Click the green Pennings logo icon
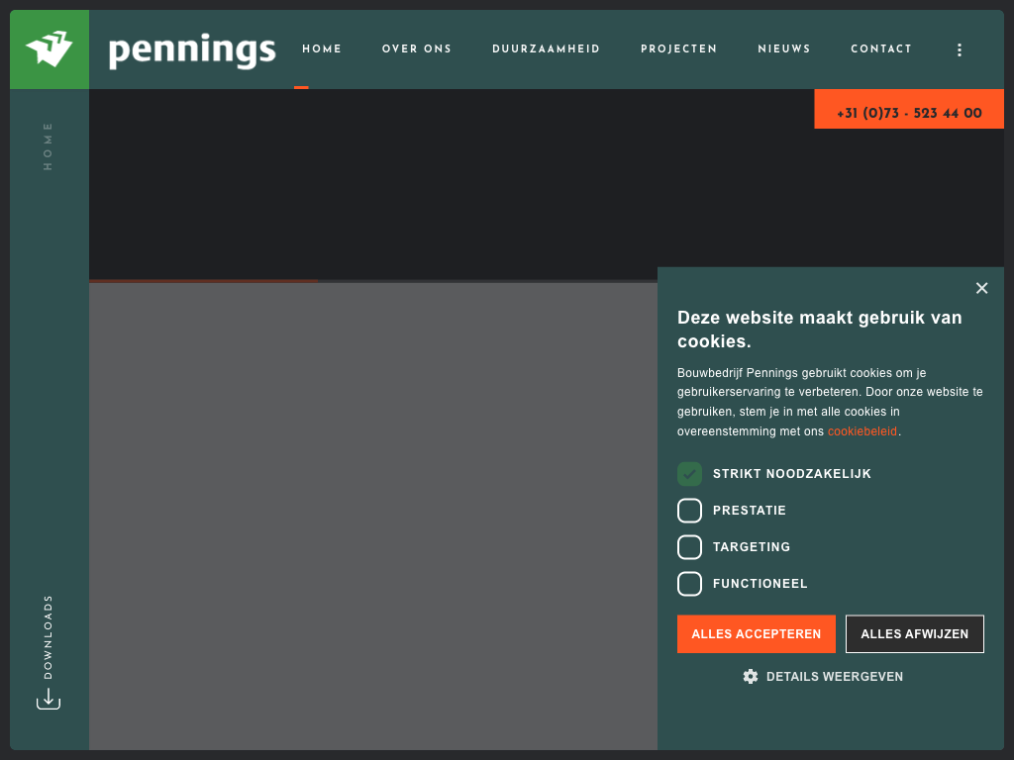 click(50, 48)
